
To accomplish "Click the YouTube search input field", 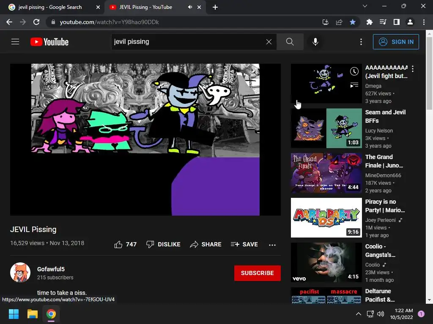I will (188, 42).
